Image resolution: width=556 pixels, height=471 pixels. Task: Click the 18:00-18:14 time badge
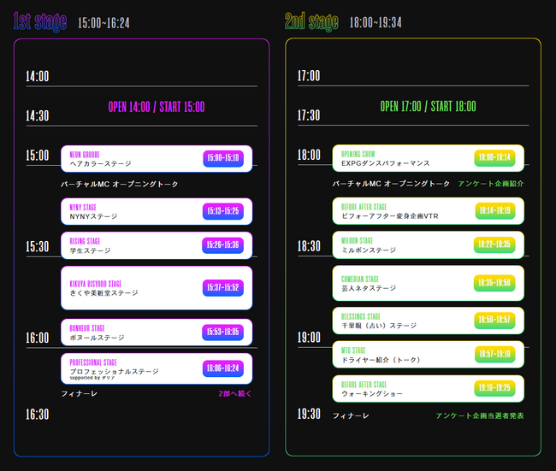[494, 157]
